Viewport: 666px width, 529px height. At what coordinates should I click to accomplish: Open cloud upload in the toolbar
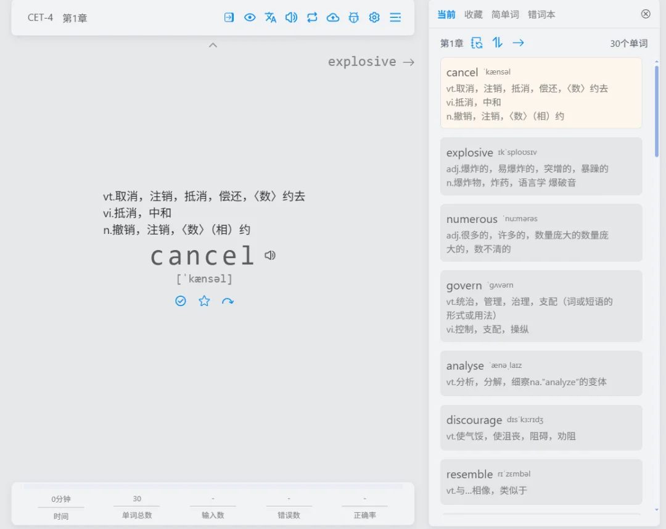tap(333, 17)
